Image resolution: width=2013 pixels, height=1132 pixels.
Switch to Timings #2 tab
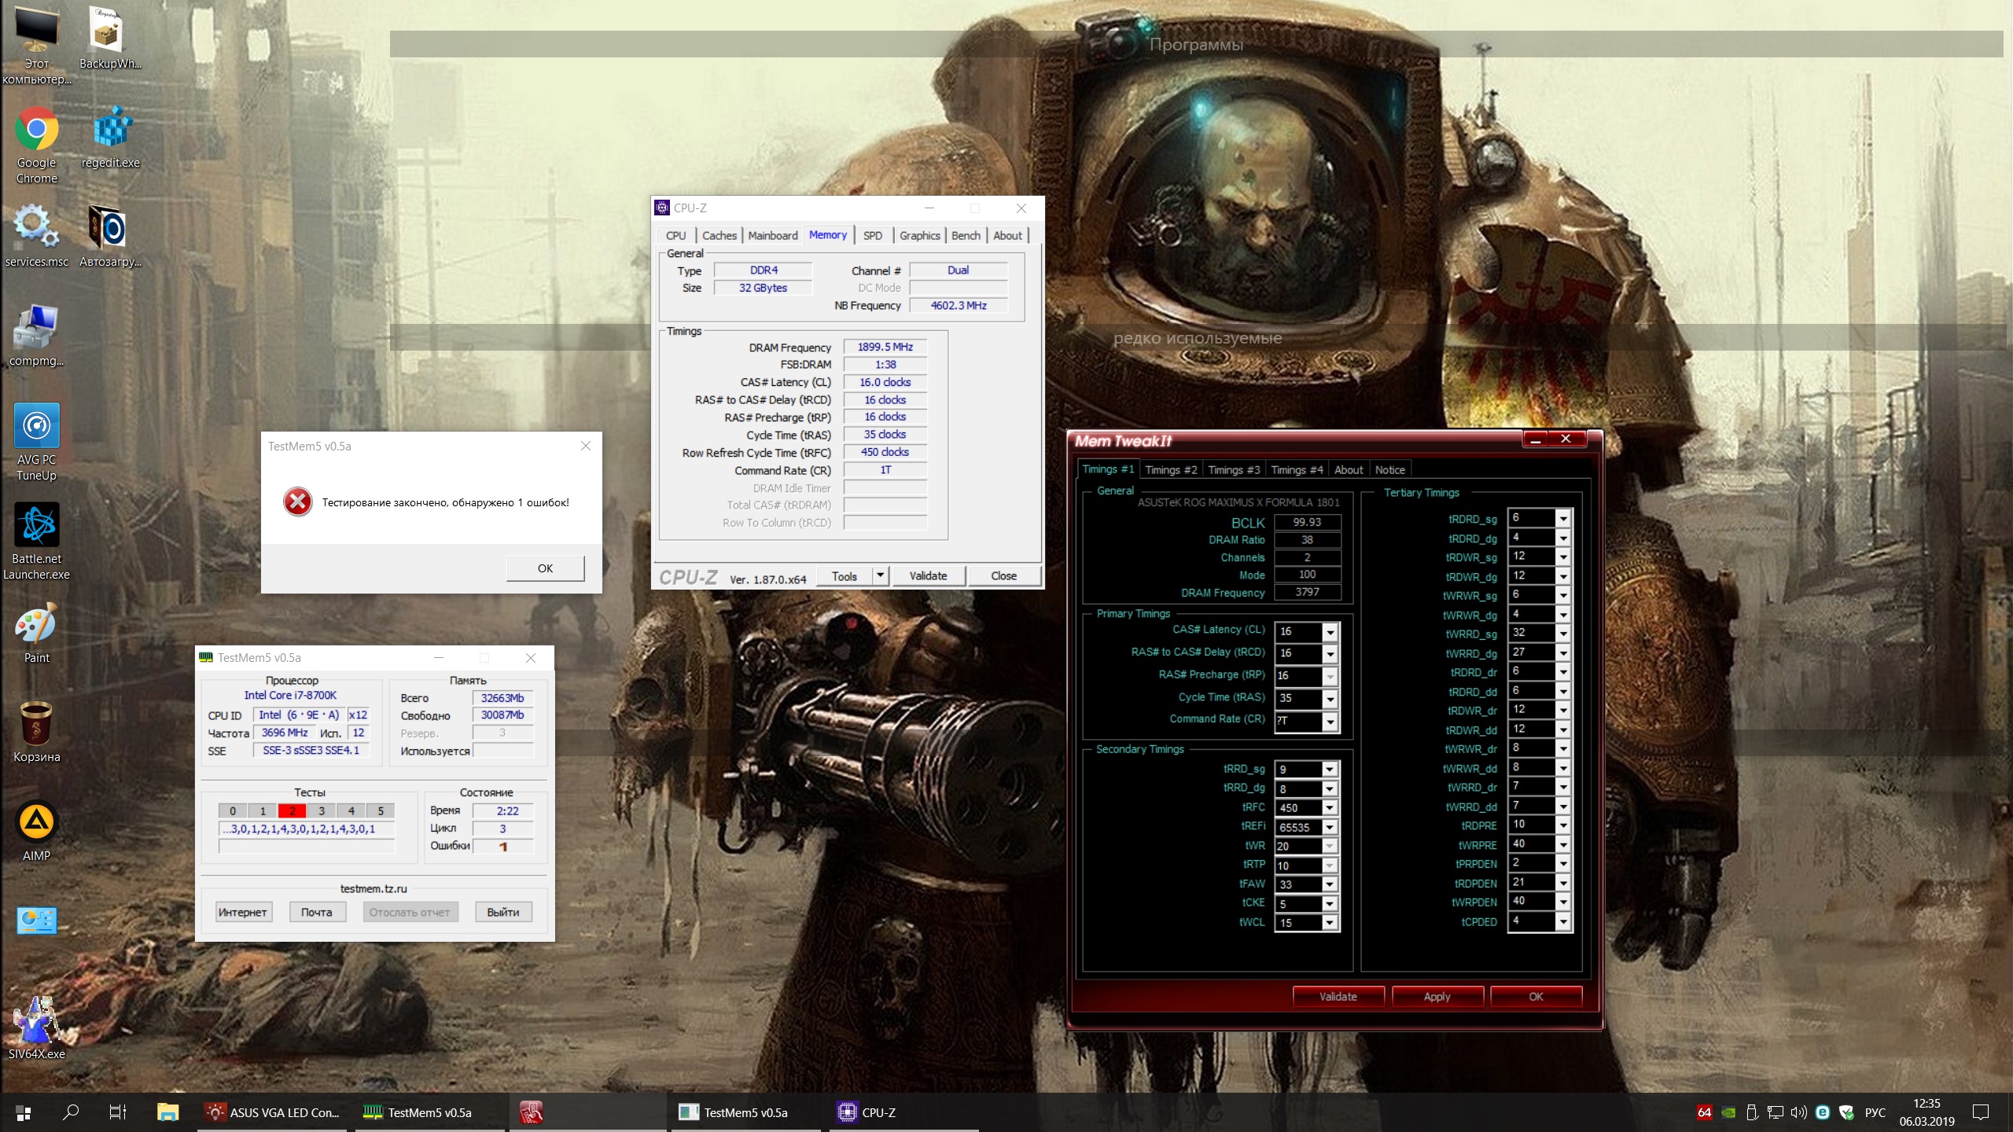[1170, 470]
